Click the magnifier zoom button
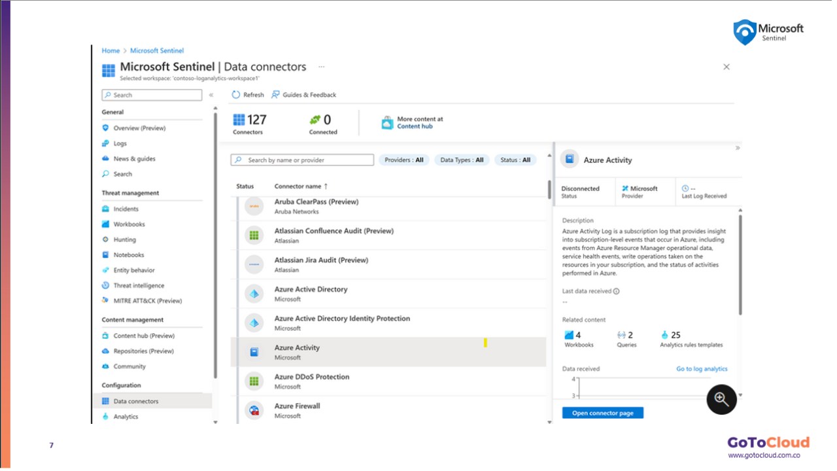The height and width of the screenshot is (471, 837). 721,399
